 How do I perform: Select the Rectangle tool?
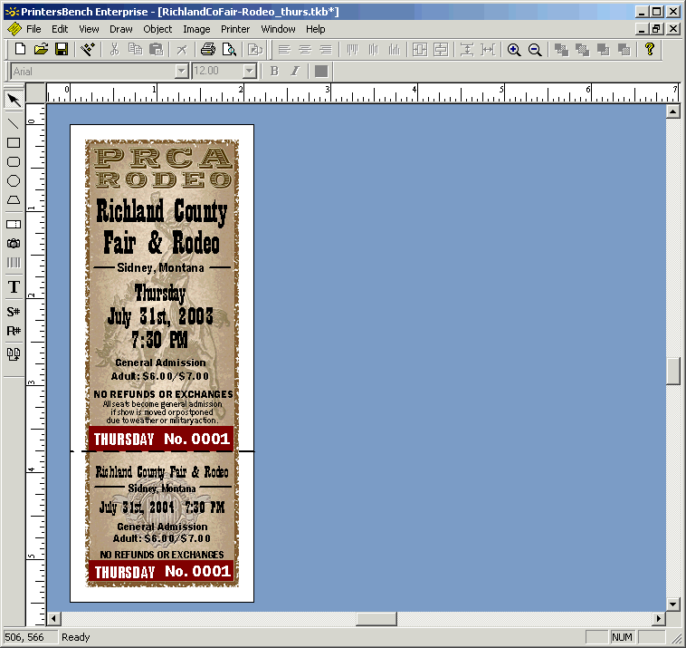coord(14,142)
